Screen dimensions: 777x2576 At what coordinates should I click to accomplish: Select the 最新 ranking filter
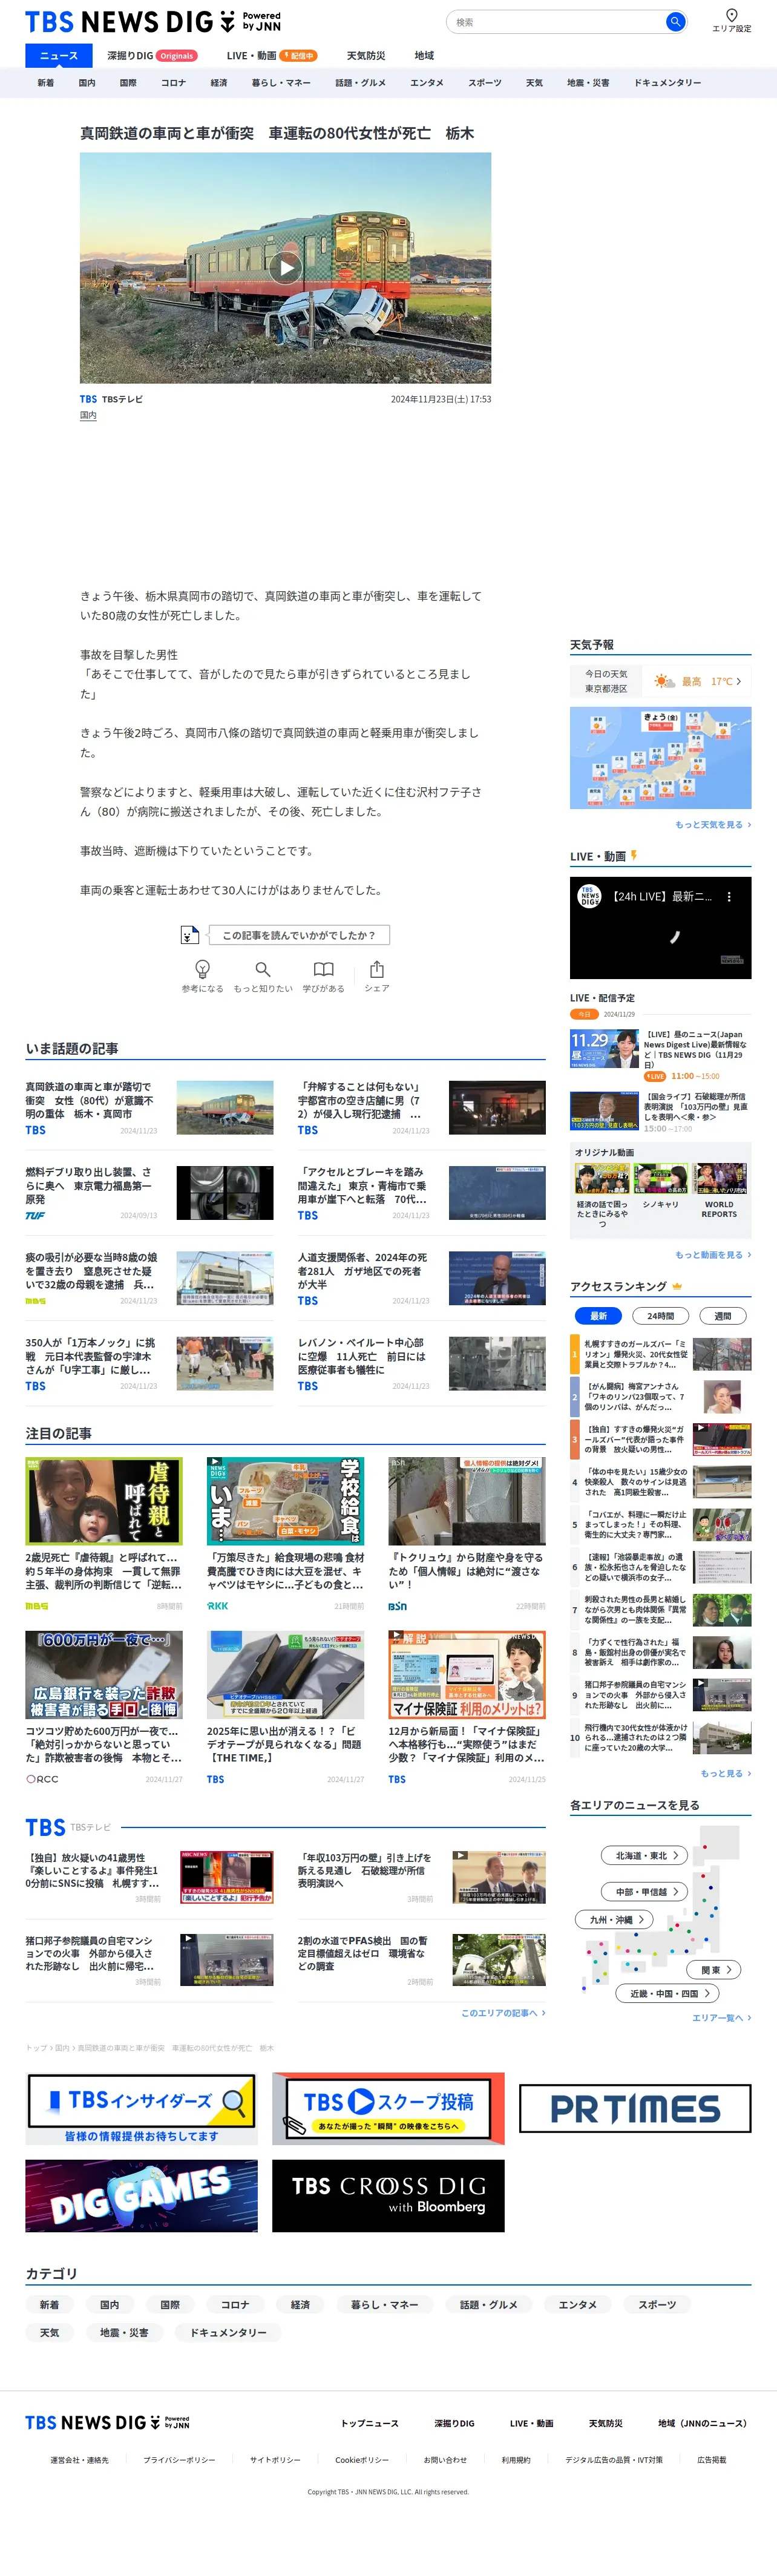tap(598, 1316)
